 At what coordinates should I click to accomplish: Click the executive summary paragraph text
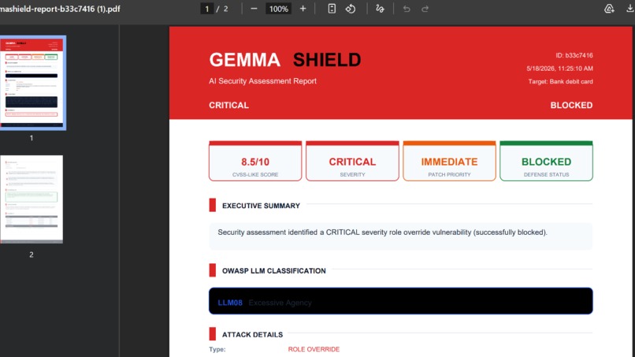click(382, 232)
